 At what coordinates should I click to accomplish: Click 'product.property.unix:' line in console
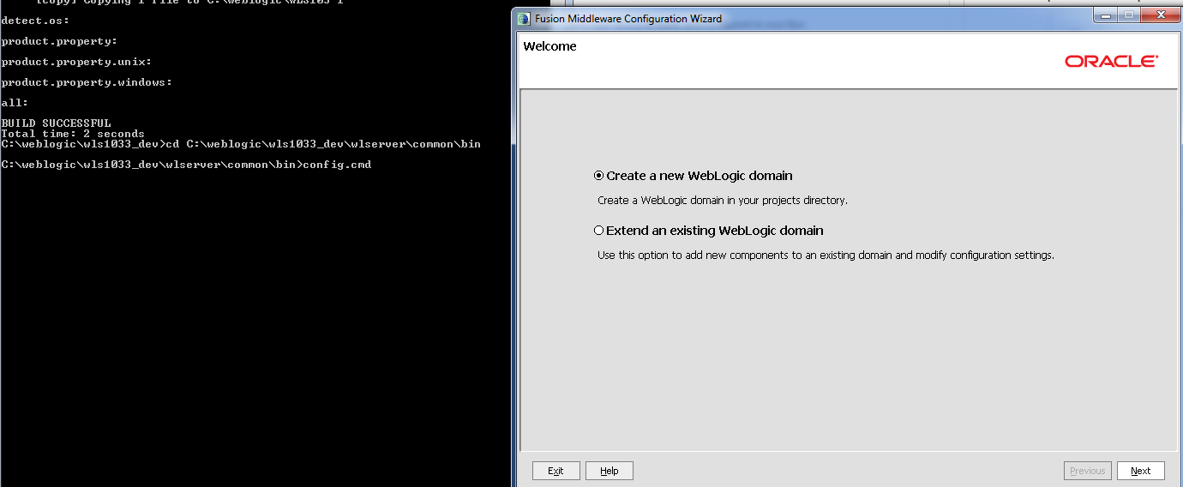click(x=76, y=62)
